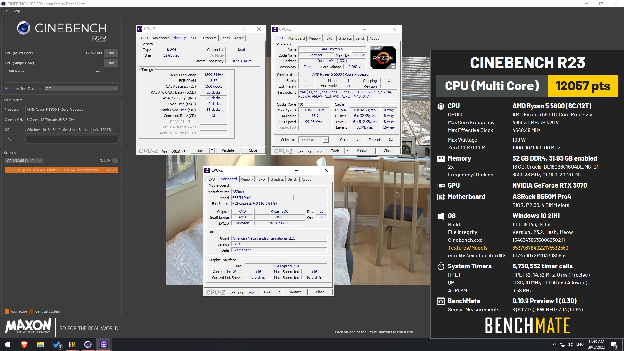
Task: Click BenchMate code icon in results panel
Action: tap(441, 301)
